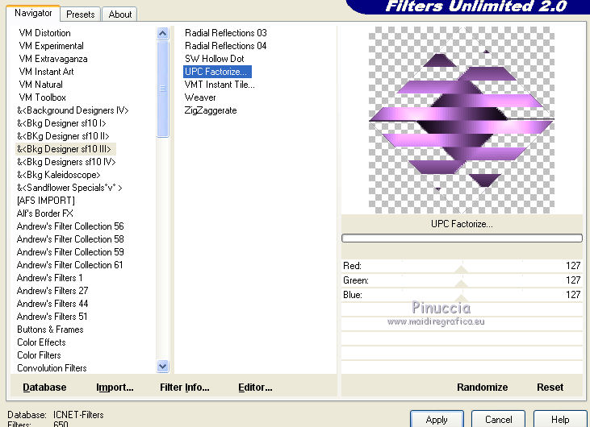
Task: Select Andrew's Filter Collection 59
Action: [70, 252]
